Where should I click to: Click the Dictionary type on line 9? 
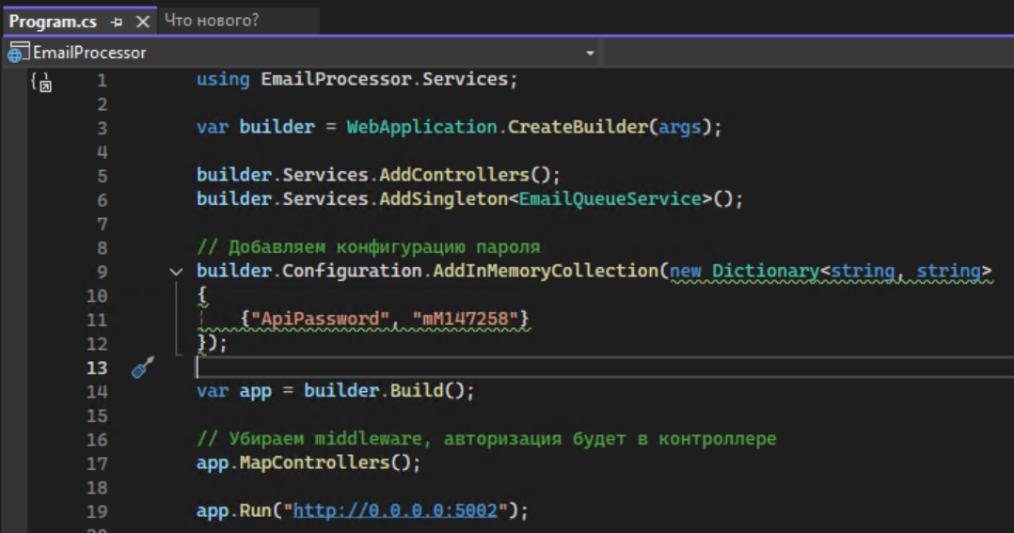point(765,272)
